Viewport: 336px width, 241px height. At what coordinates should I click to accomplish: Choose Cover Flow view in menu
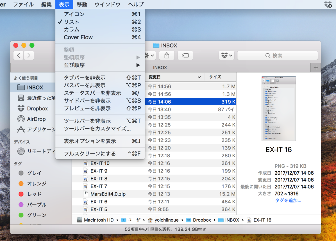[x=100, y=37]
